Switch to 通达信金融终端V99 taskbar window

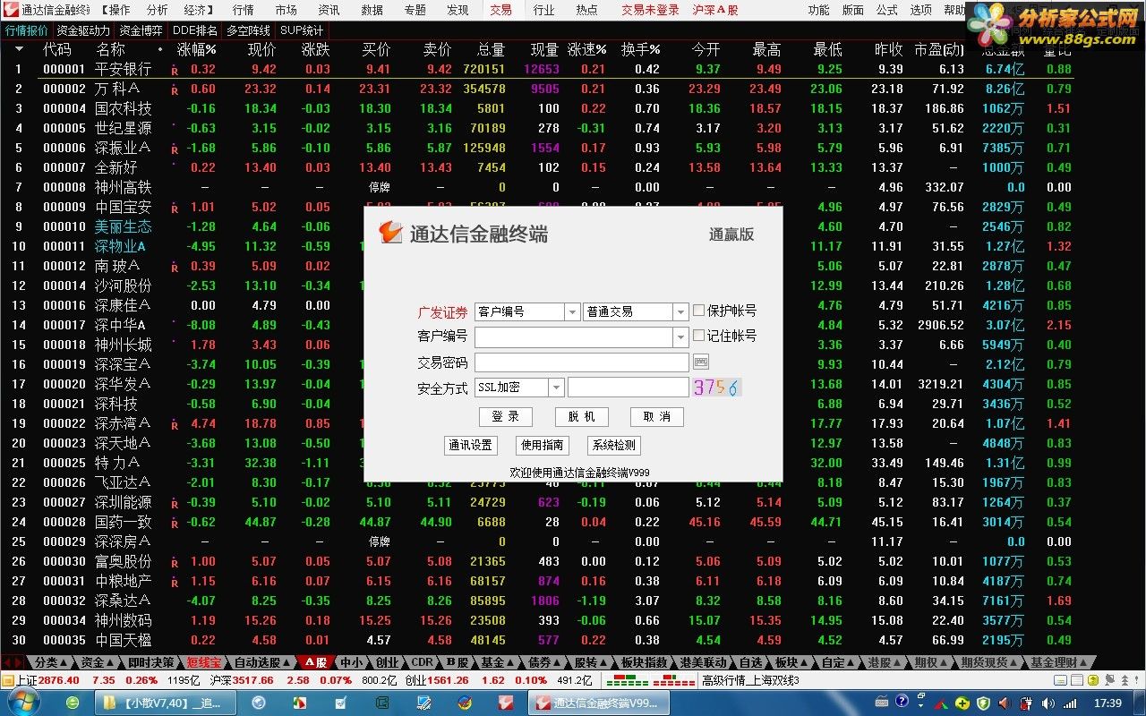[597, 703]
